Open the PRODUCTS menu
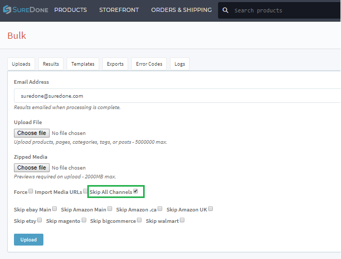 (70, 10)
